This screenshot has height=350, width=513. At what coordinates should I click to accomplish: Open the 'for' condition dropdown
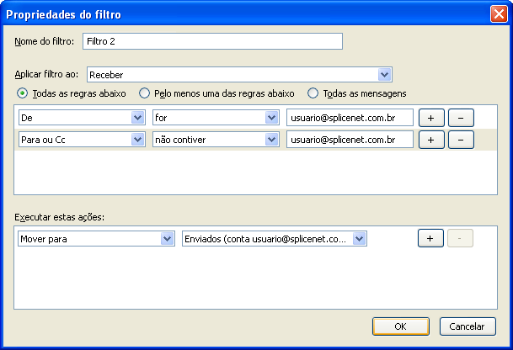(216, 118)
